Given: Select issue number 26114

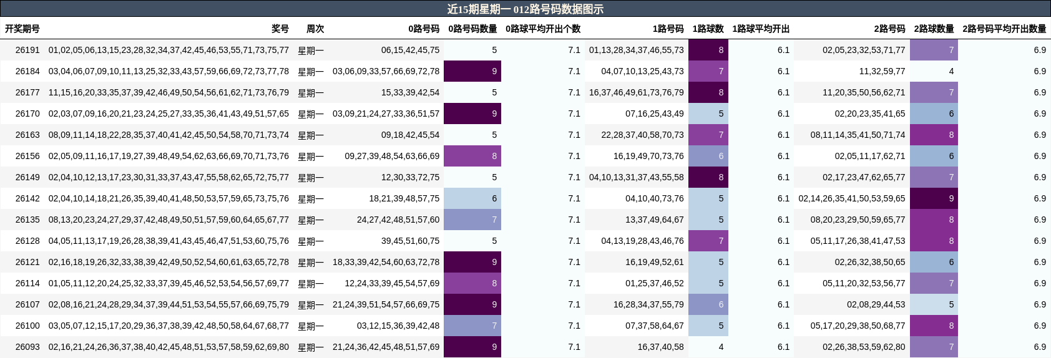Looking at the screenshot, I should pyautogui.click(x=27, y=283).
